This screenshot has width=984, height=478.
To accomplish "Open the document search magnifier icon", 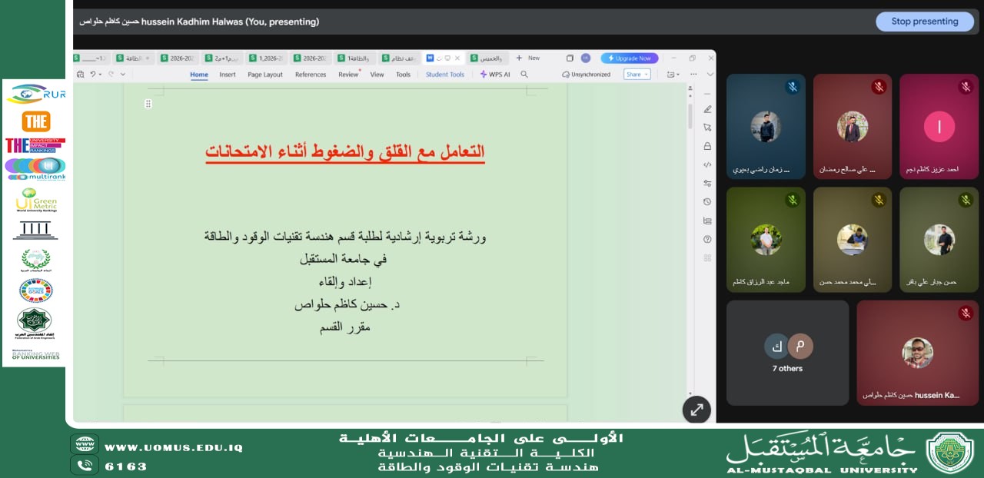I will click(x=524, y=74).
